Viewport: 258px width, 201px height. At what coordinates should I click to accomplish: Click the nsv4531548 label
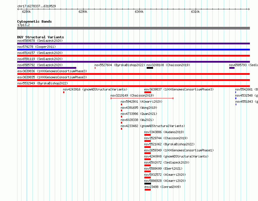click(246, 95)
